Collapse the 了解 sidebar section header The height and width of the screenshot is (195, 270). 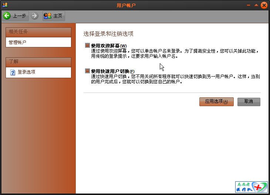tap(38, 62)
